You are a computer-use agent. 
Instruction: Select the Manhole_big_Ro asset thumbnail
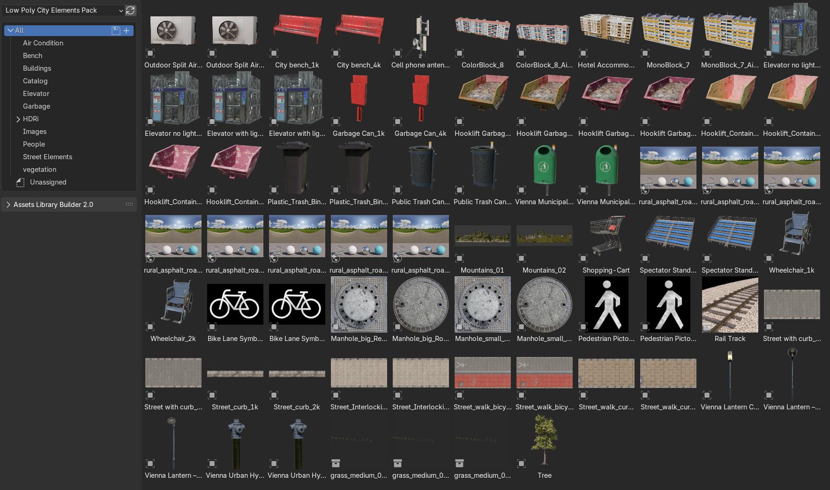pos(421,304)
